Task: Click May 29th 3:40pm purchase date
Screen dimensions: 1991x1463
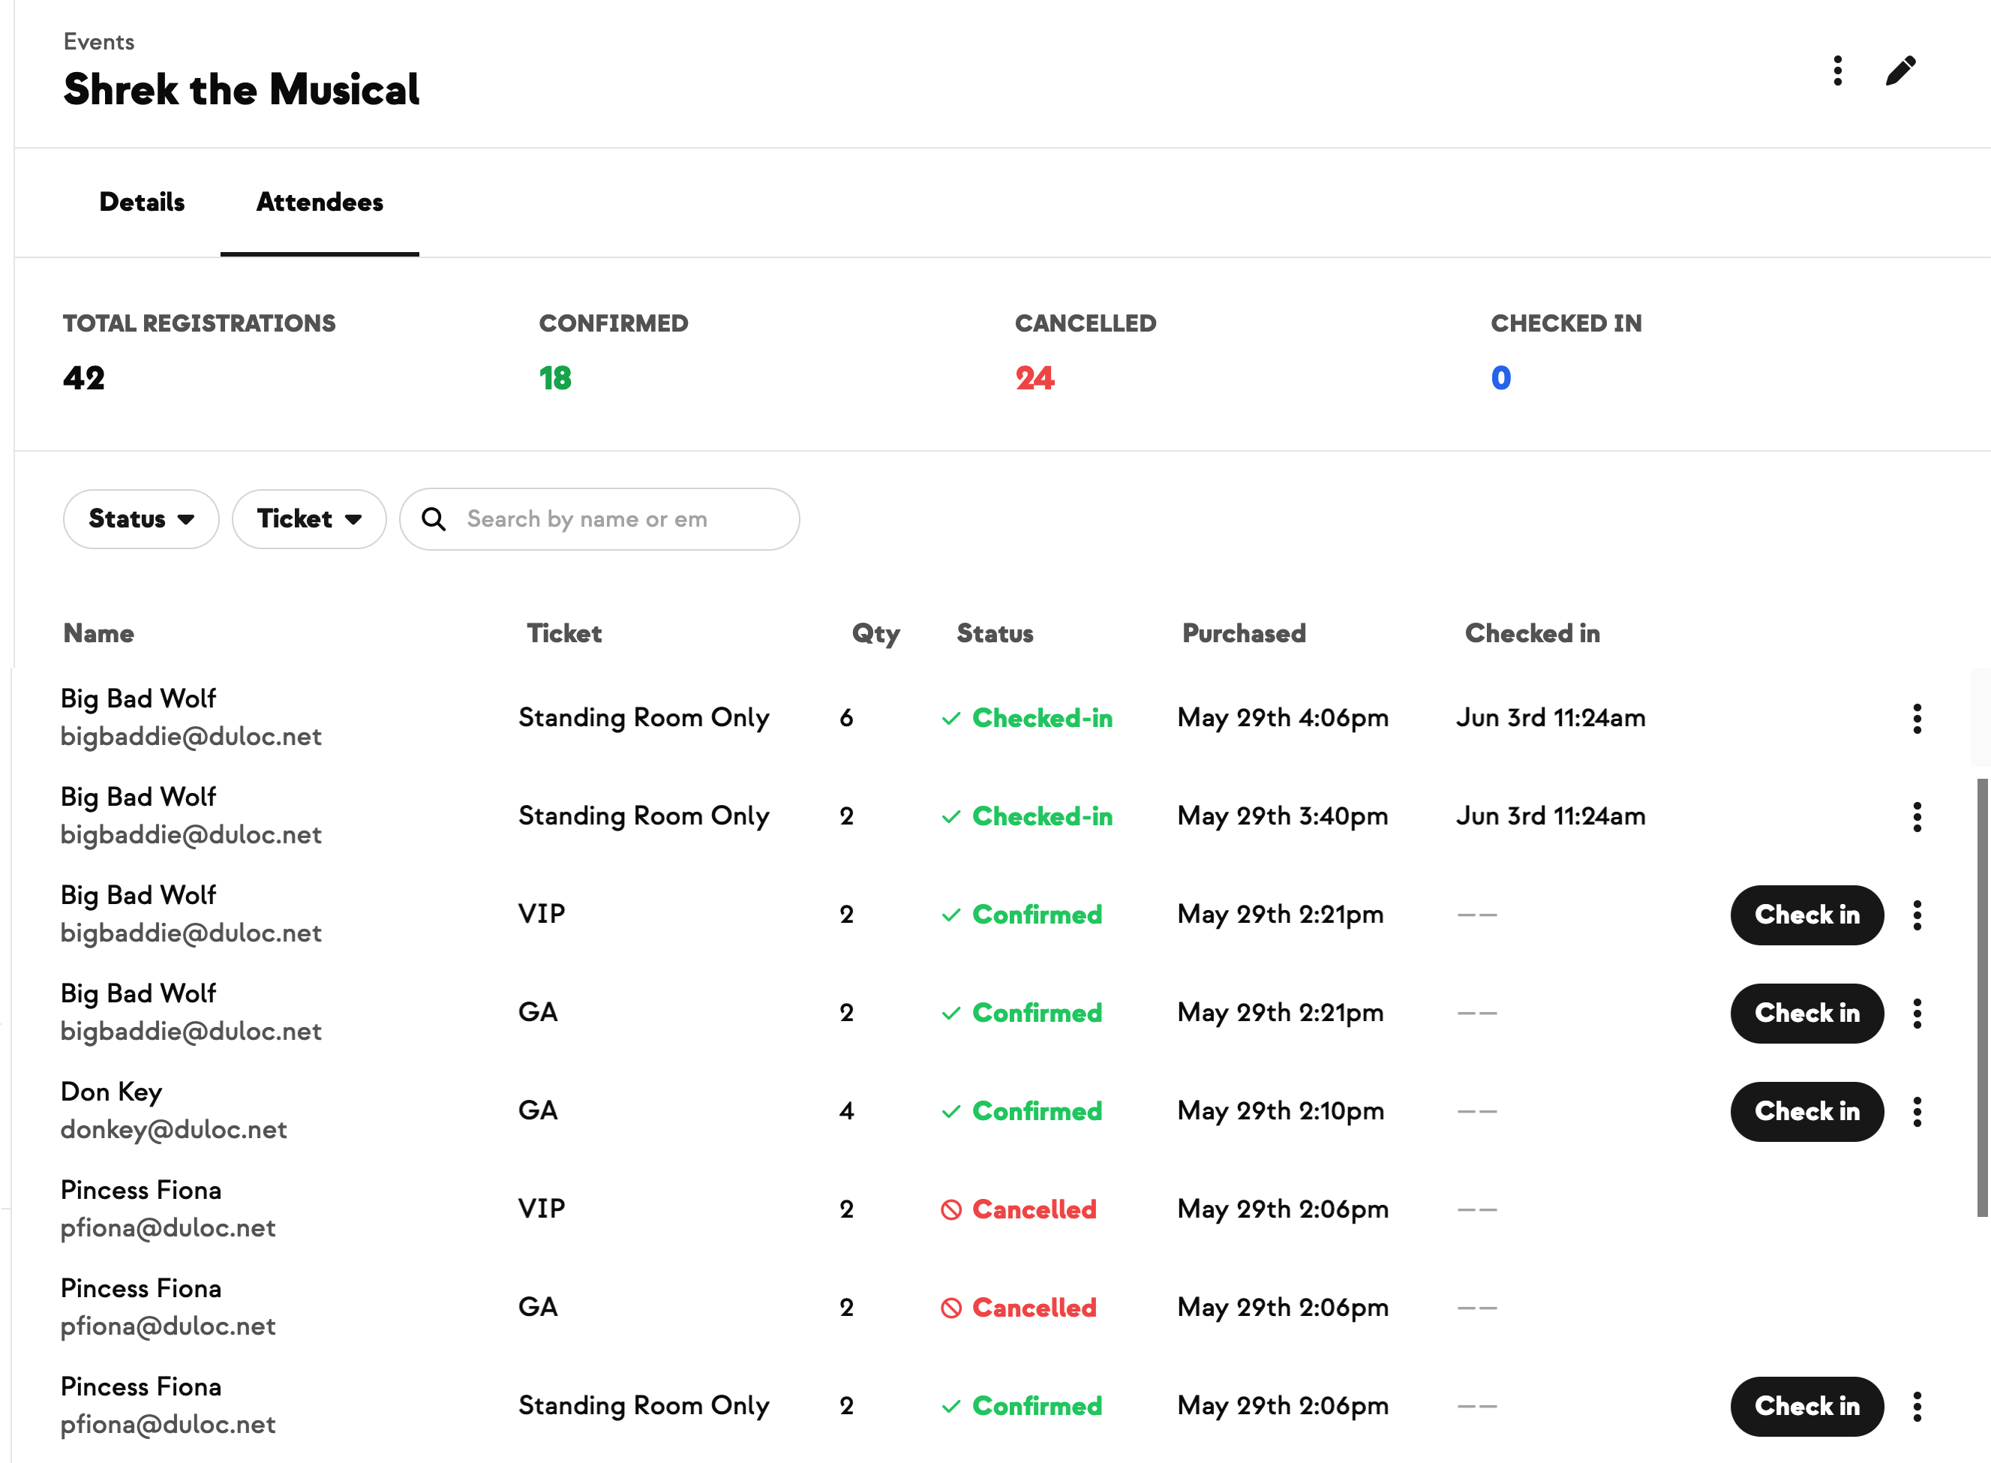Action: (x=1283, y=816)
